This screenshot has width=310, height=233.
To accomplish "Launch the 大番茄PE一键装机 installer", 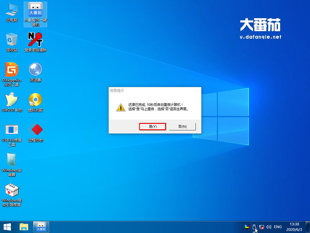I will point(36,12).
